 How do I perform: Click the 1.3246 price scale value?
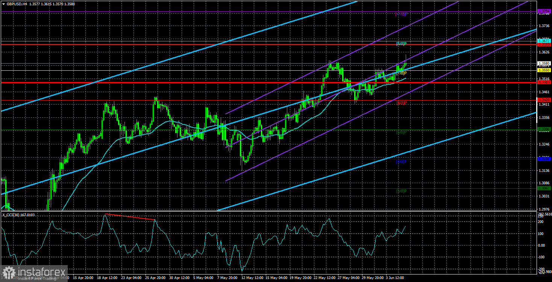[544, 144]
